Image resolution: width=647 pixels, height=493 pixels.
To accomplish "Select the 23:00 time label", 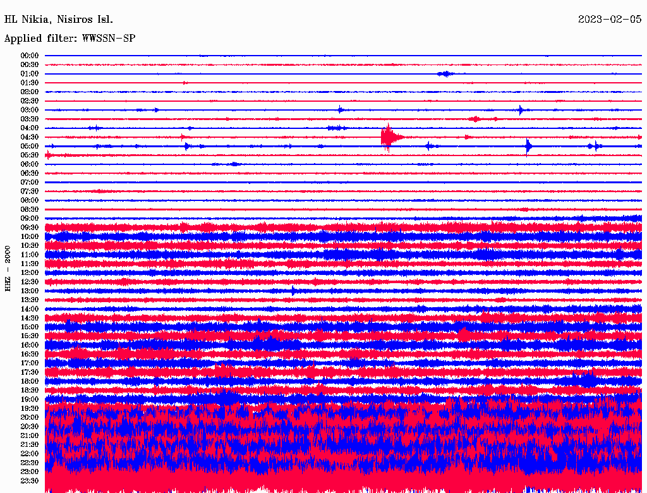I will 29,472.
